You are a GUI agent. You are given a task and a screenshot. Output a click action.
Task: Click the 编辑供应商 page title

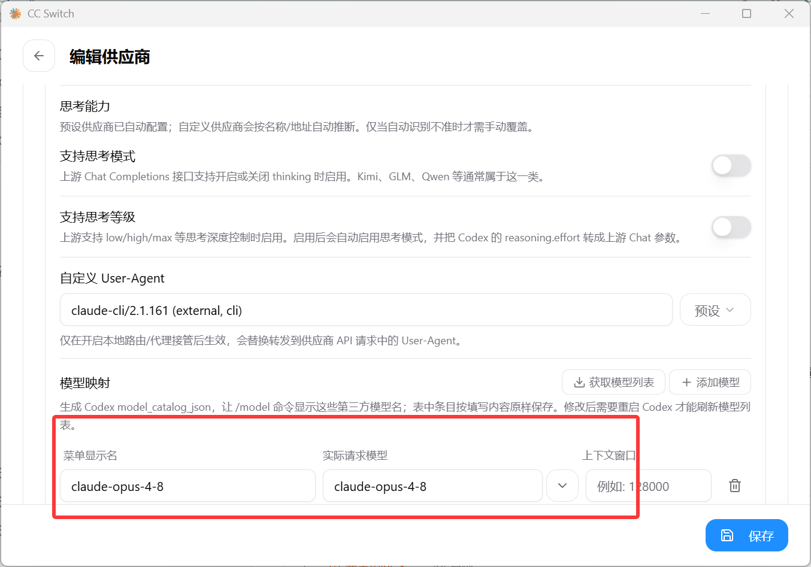[110, 57]
